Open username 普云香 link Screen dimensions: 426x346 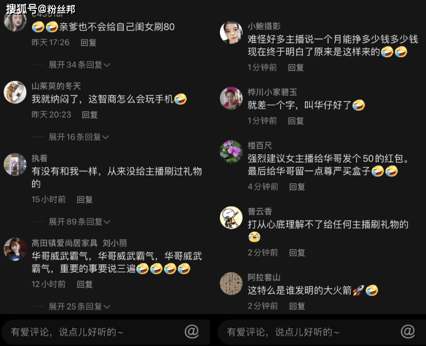259,211
